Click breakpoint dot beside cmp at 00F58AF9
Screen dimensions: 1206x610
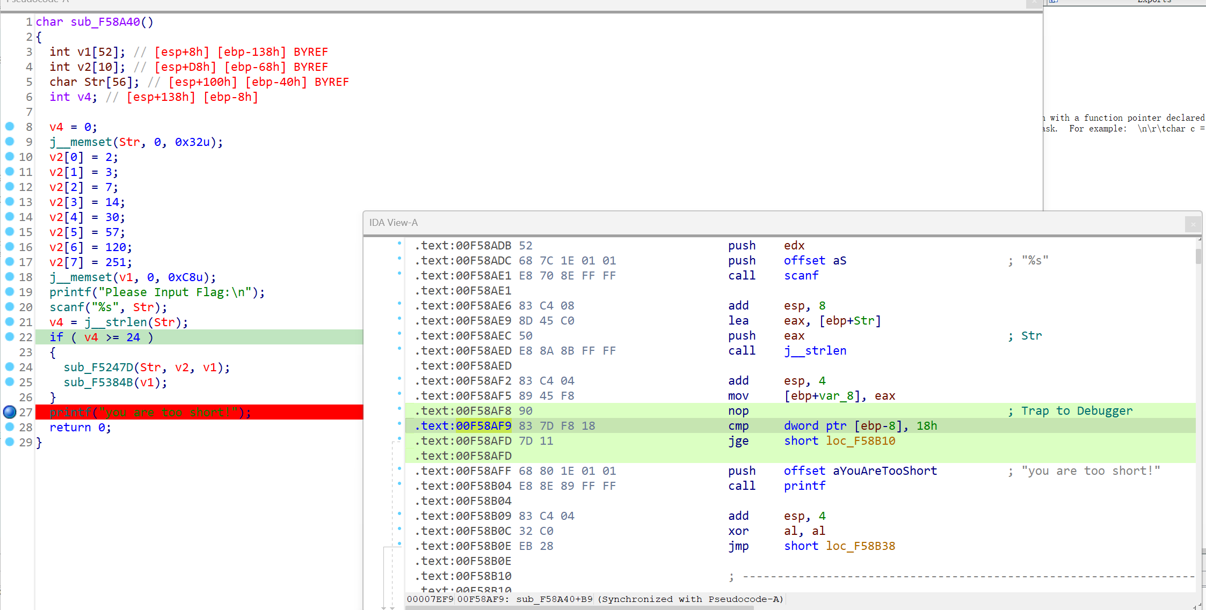tap(399, 424)
